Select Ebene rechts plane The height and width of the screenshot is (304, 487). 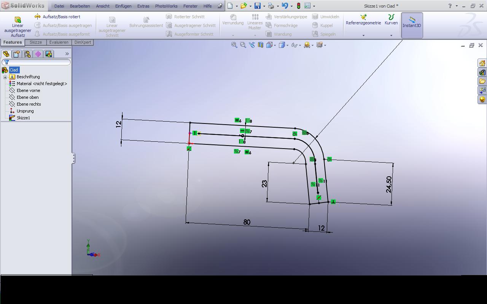[x=29, y=104]
